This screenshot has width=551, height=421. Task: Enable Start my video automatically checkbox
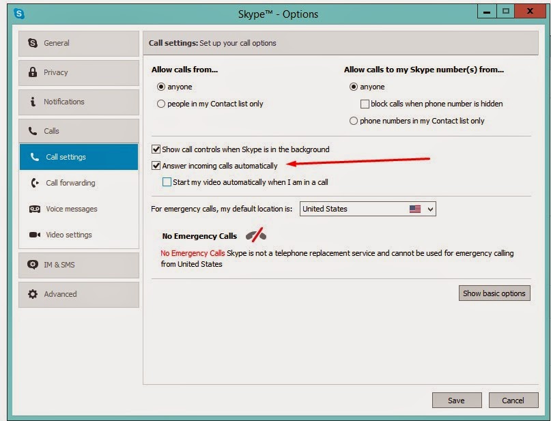tap(167, 182)
